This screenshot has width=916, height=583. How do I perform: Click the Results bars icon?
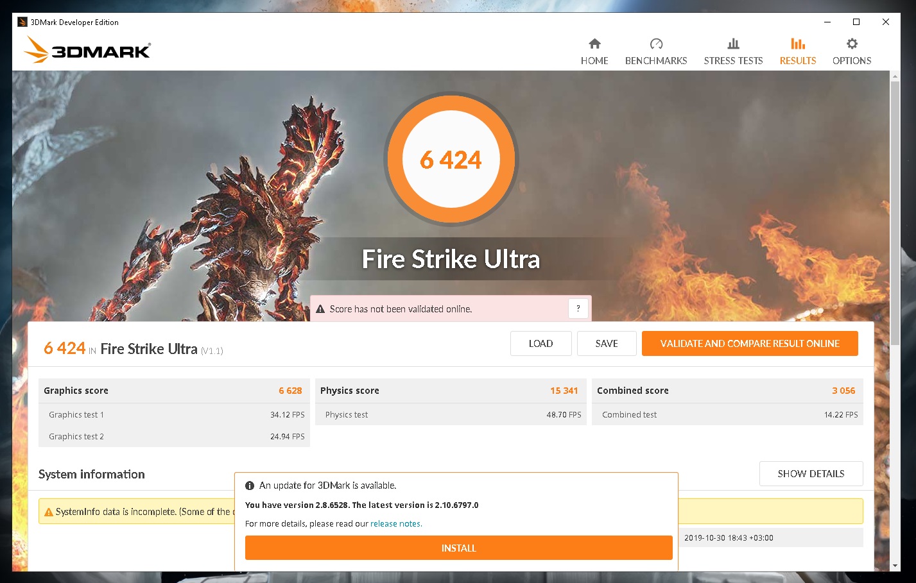(798, 44)
